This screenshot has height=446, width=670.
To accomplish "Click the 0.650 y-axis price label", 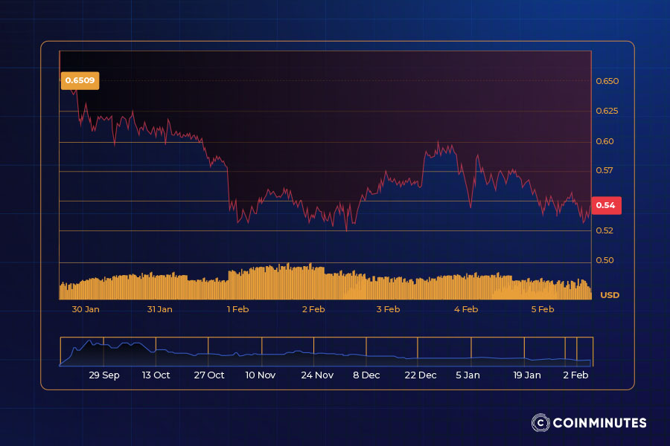I will click(607, 81).
